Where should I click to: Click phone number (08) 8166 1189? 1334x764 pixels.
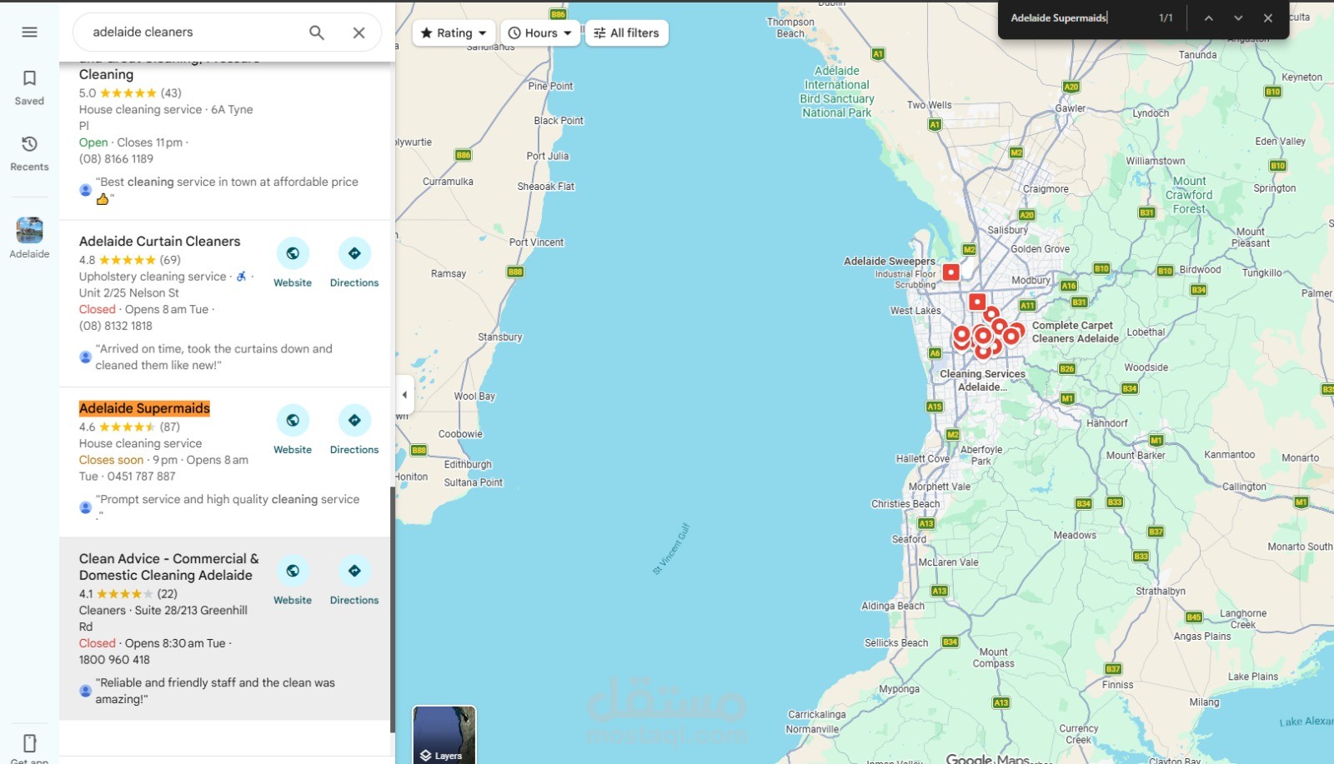point(116,159)
